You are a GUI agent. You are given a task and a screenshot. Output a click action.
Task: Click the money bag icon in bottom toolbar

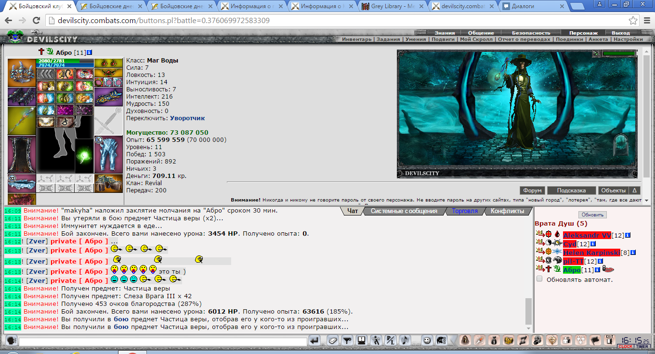[x=494, y=341]
